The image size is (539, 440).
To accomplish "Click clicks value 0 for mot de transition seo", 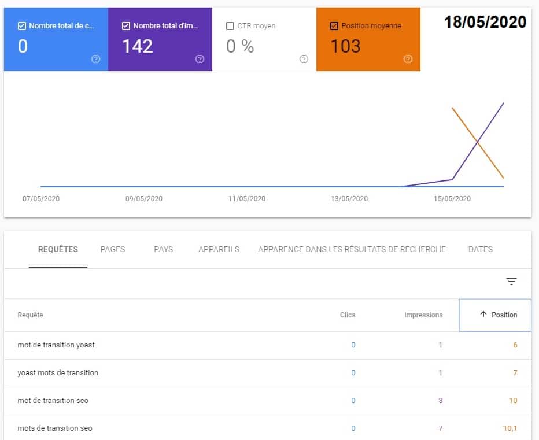I will [353, 401].
